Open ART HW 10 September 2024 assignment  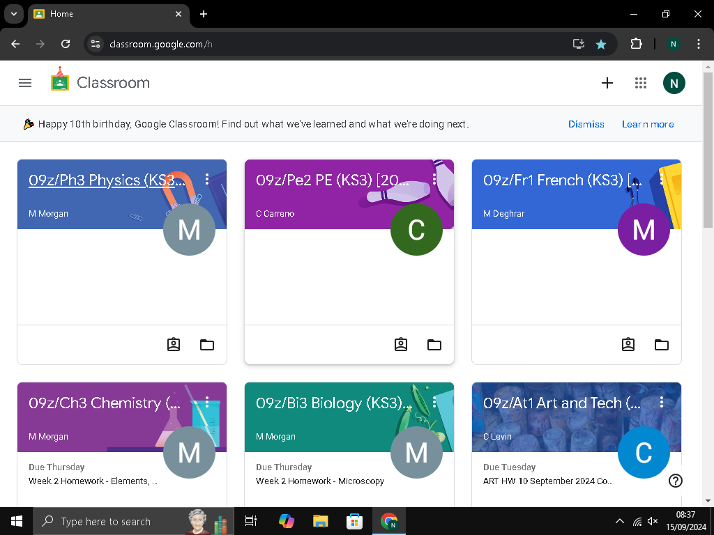click(548, 481)
